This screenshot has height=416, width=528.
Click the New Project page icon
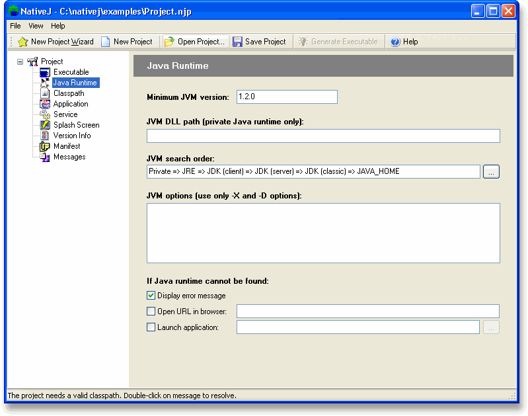point(106,42)
